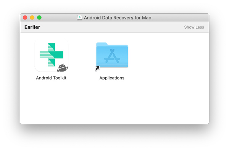Viewport: 229px width, 150px height.
Task: Click the "Applications" folder name label
Action: [112, 78]
